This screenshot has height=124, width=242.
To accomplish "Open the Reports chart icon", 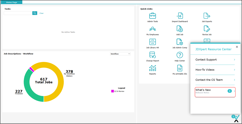I will click(152, 68).
